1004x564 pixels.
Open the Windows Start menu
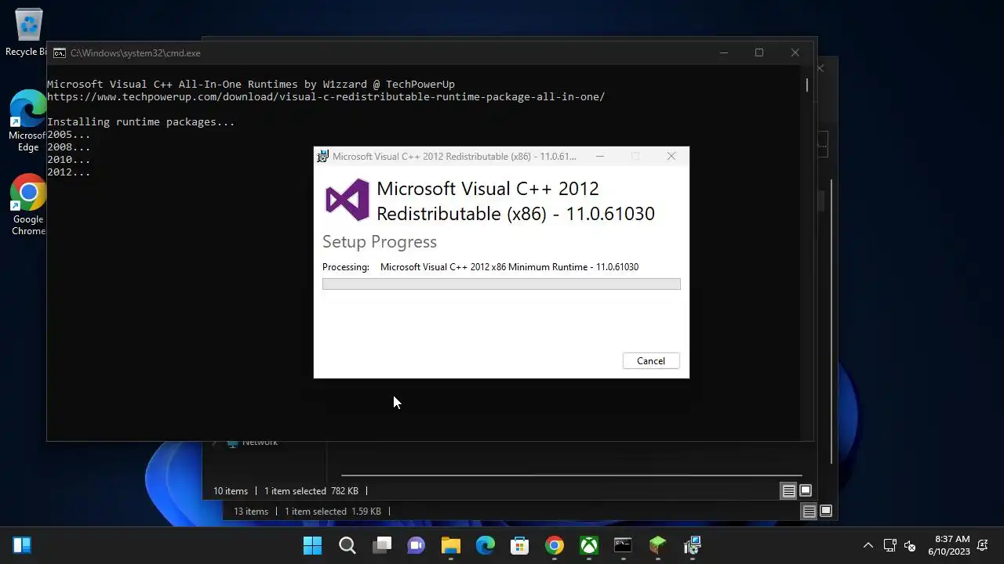pos(312,545)
